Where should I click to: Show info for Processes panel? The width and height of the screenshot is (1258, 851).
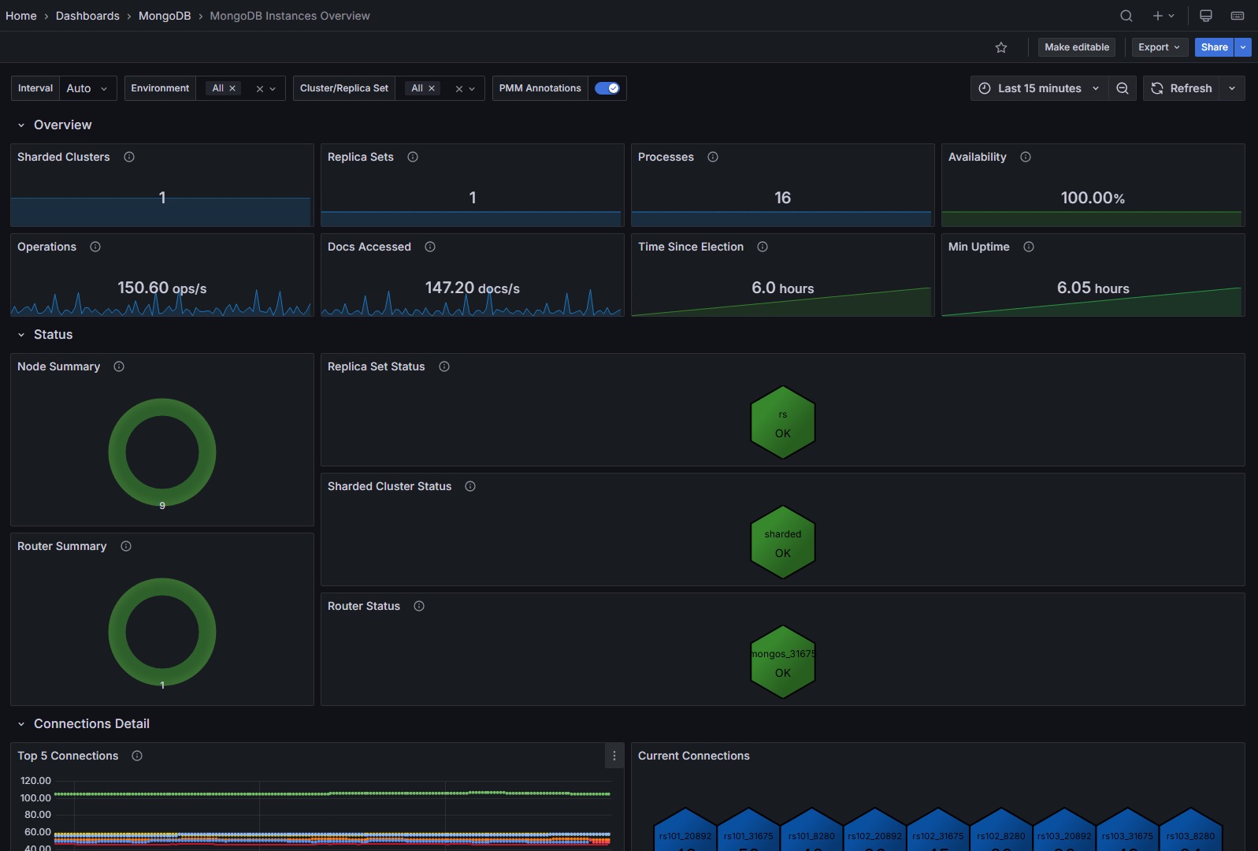pos(713,157)
